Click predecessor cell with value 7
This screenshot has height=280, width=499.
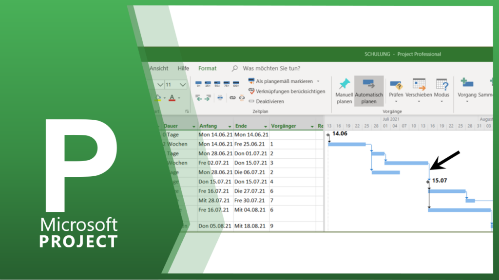coord(292,201)
